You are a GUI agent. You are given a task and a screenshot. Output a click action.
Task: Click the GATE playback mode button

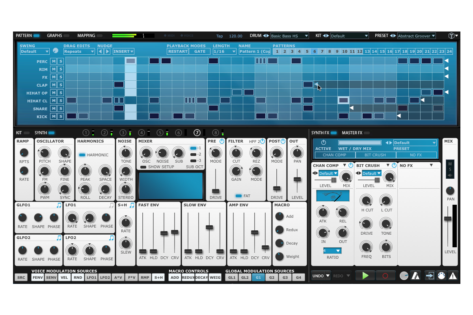click(x=200, y=51)
